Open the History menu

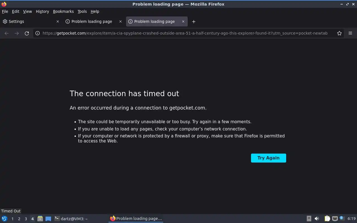[x=42, y=11]
